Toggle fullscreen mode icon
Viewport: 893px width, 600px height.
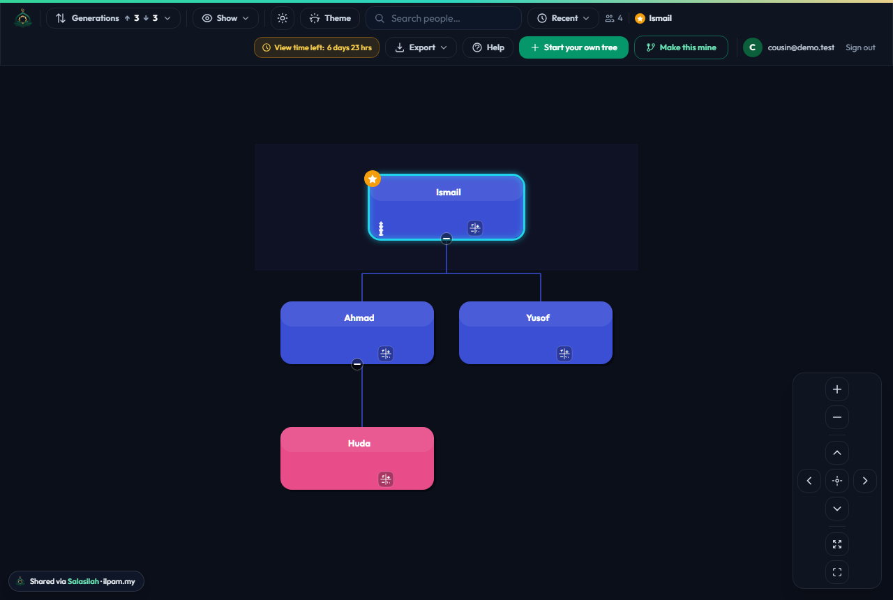pyautogui.click(x=837, y=572)
